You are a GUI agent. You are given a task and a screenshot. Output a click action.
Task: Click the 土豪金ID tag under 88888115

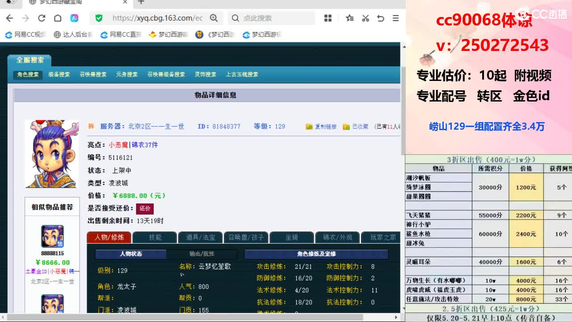pos(37,271)
